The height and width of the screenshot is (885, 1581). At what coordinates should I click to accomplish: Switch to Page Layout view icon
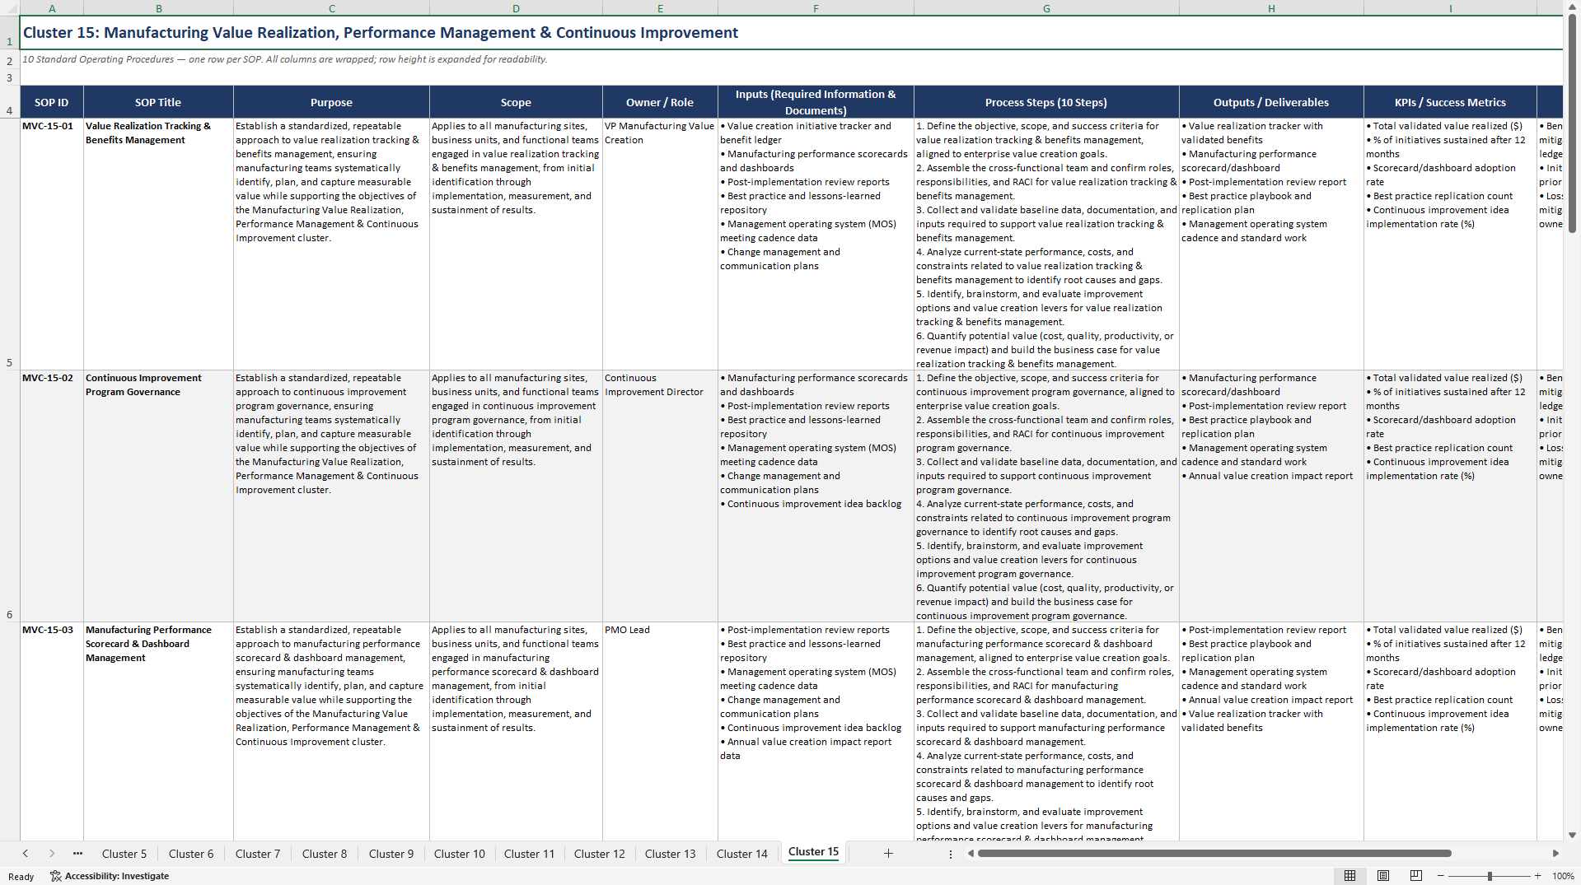1383,876
